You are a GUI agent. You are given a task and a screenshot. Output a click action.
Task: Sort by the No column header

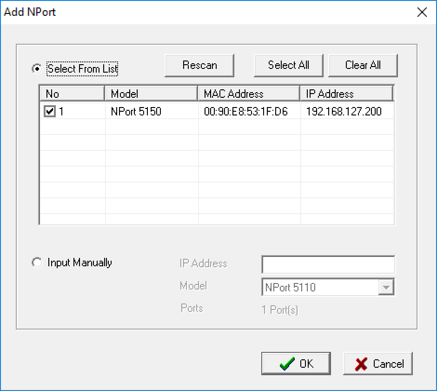pos(72,94)
